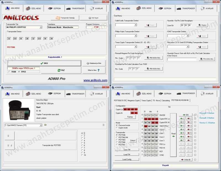The height and width of the screenshot is (171, 221).
Task: Select Password mode radio button
Action: point(117,125)
